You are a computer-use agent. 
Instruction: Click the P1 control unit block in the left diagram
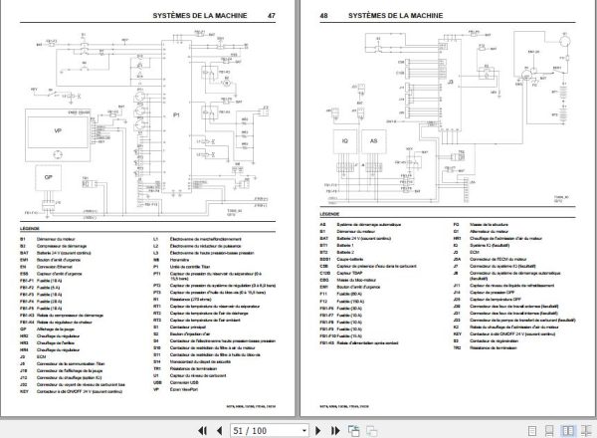176,115
